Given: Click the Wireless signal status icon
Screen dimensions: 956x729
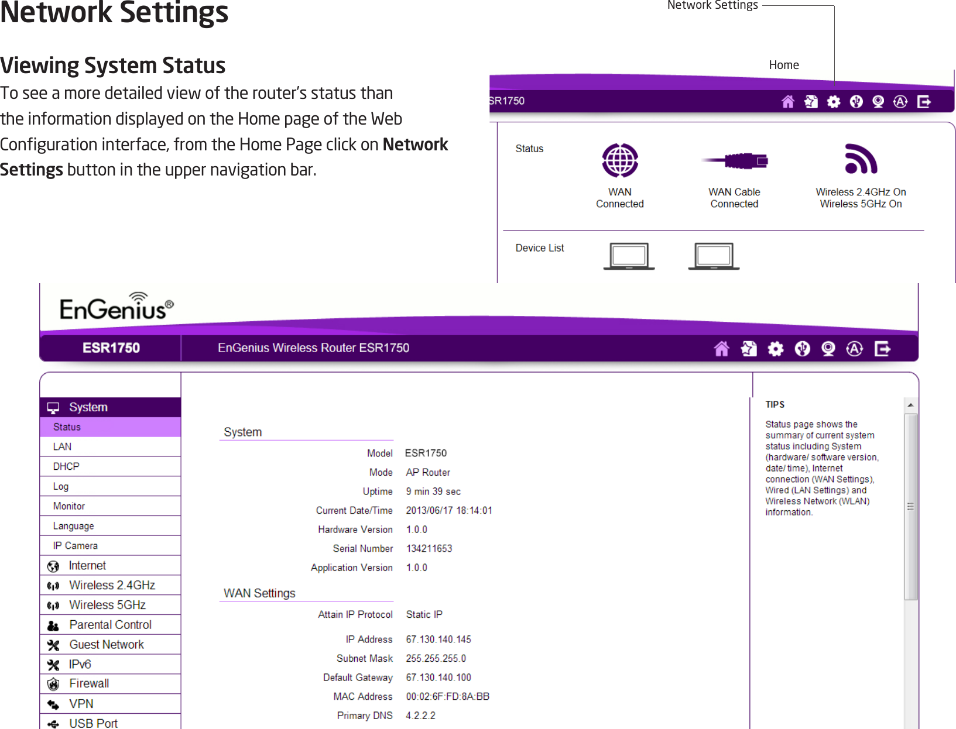Looking at the screenshot, I should [861, 159].
